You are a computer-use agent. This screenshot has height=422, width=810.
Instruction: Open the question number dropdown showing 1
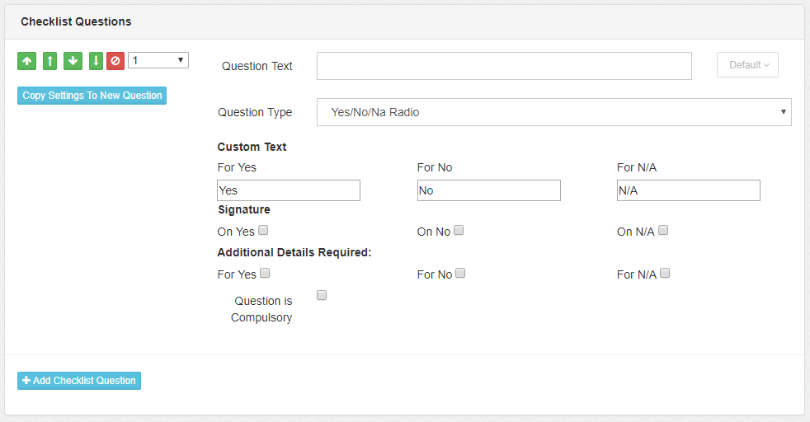158,60
